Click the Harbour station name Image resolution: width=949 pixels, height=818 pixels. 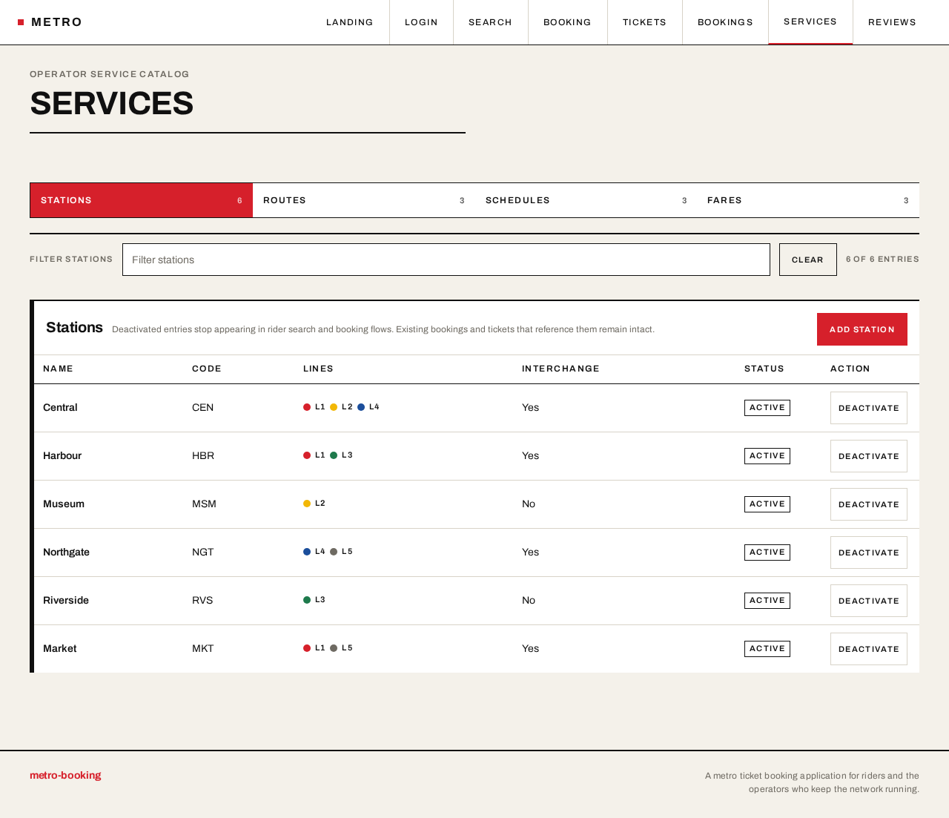pos(62,456)
